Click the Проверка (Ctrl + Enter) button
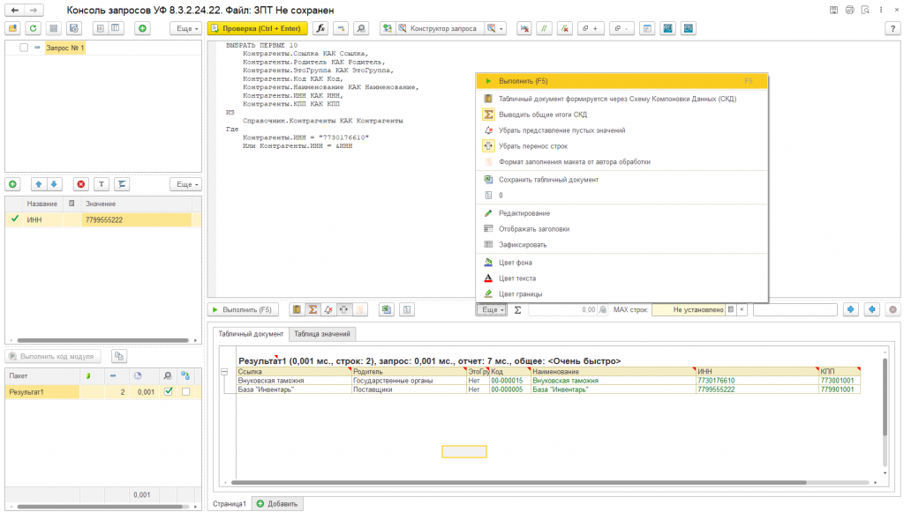 point(258,28)
